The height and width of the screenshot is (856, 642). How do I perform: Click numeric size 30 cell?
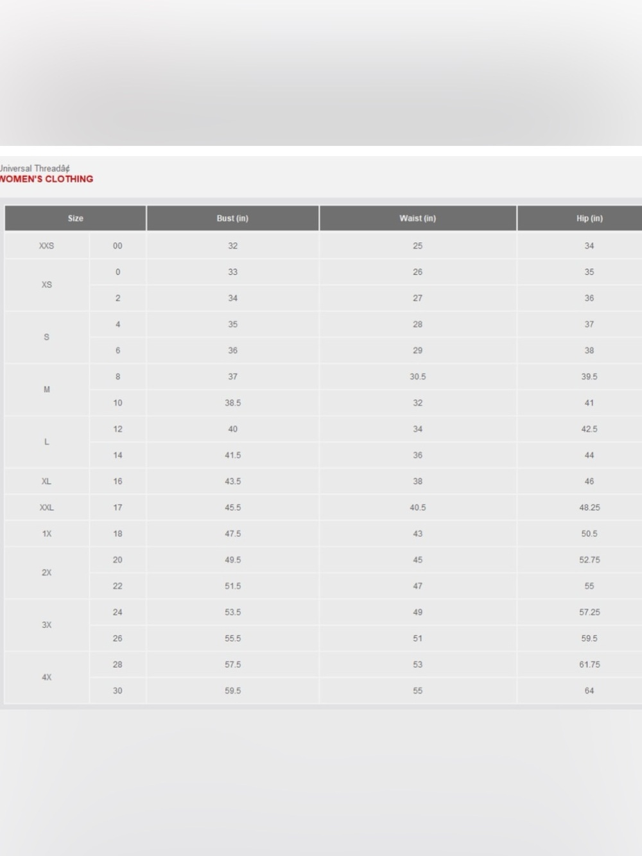point(117,691)
